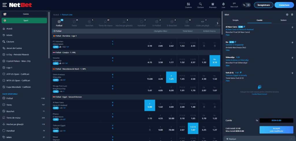Click the Înregistrare button
The image size is (296, 141).
[x=264, y=5]
